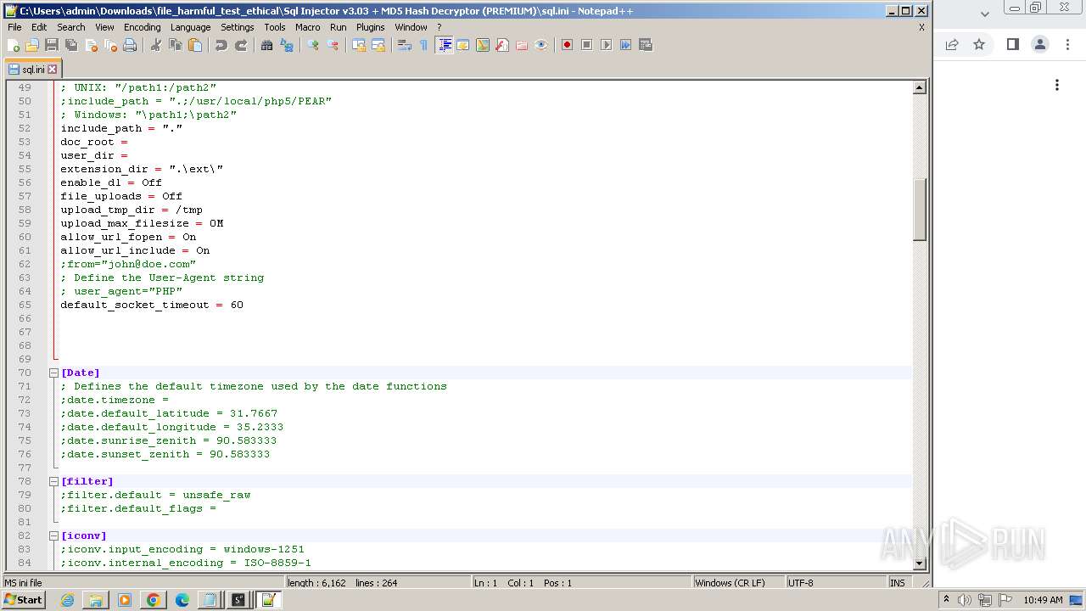Click the Print toolbar icon
Image resolution: width=1086 pixels, height=611 pixels.
(130, 45)
